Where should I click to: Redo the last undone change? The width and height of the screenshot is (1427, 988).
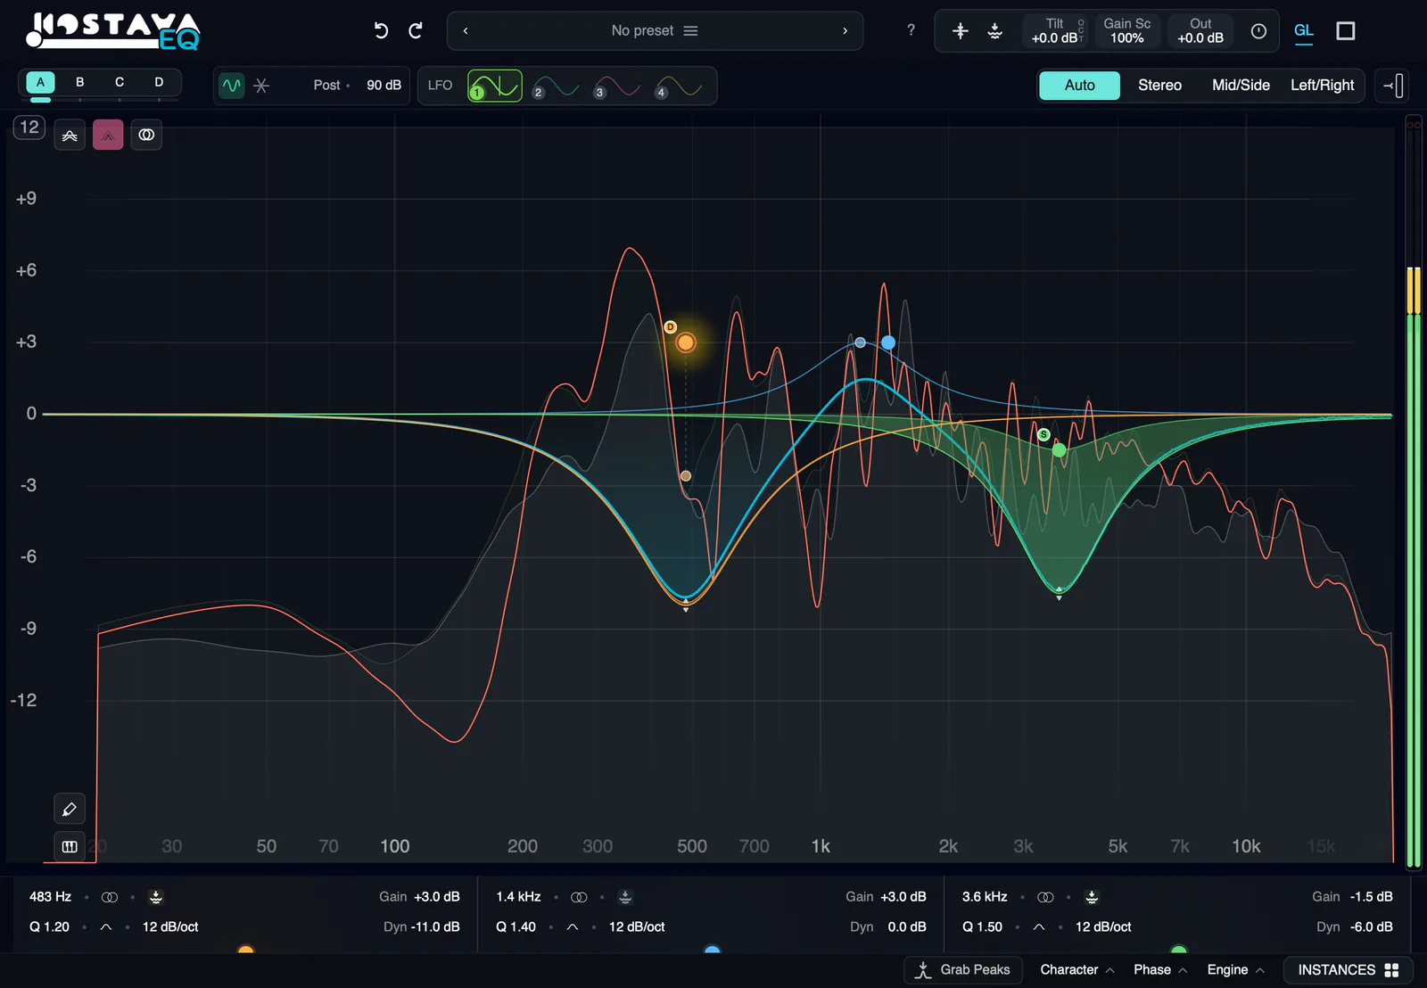pos(416,31)
